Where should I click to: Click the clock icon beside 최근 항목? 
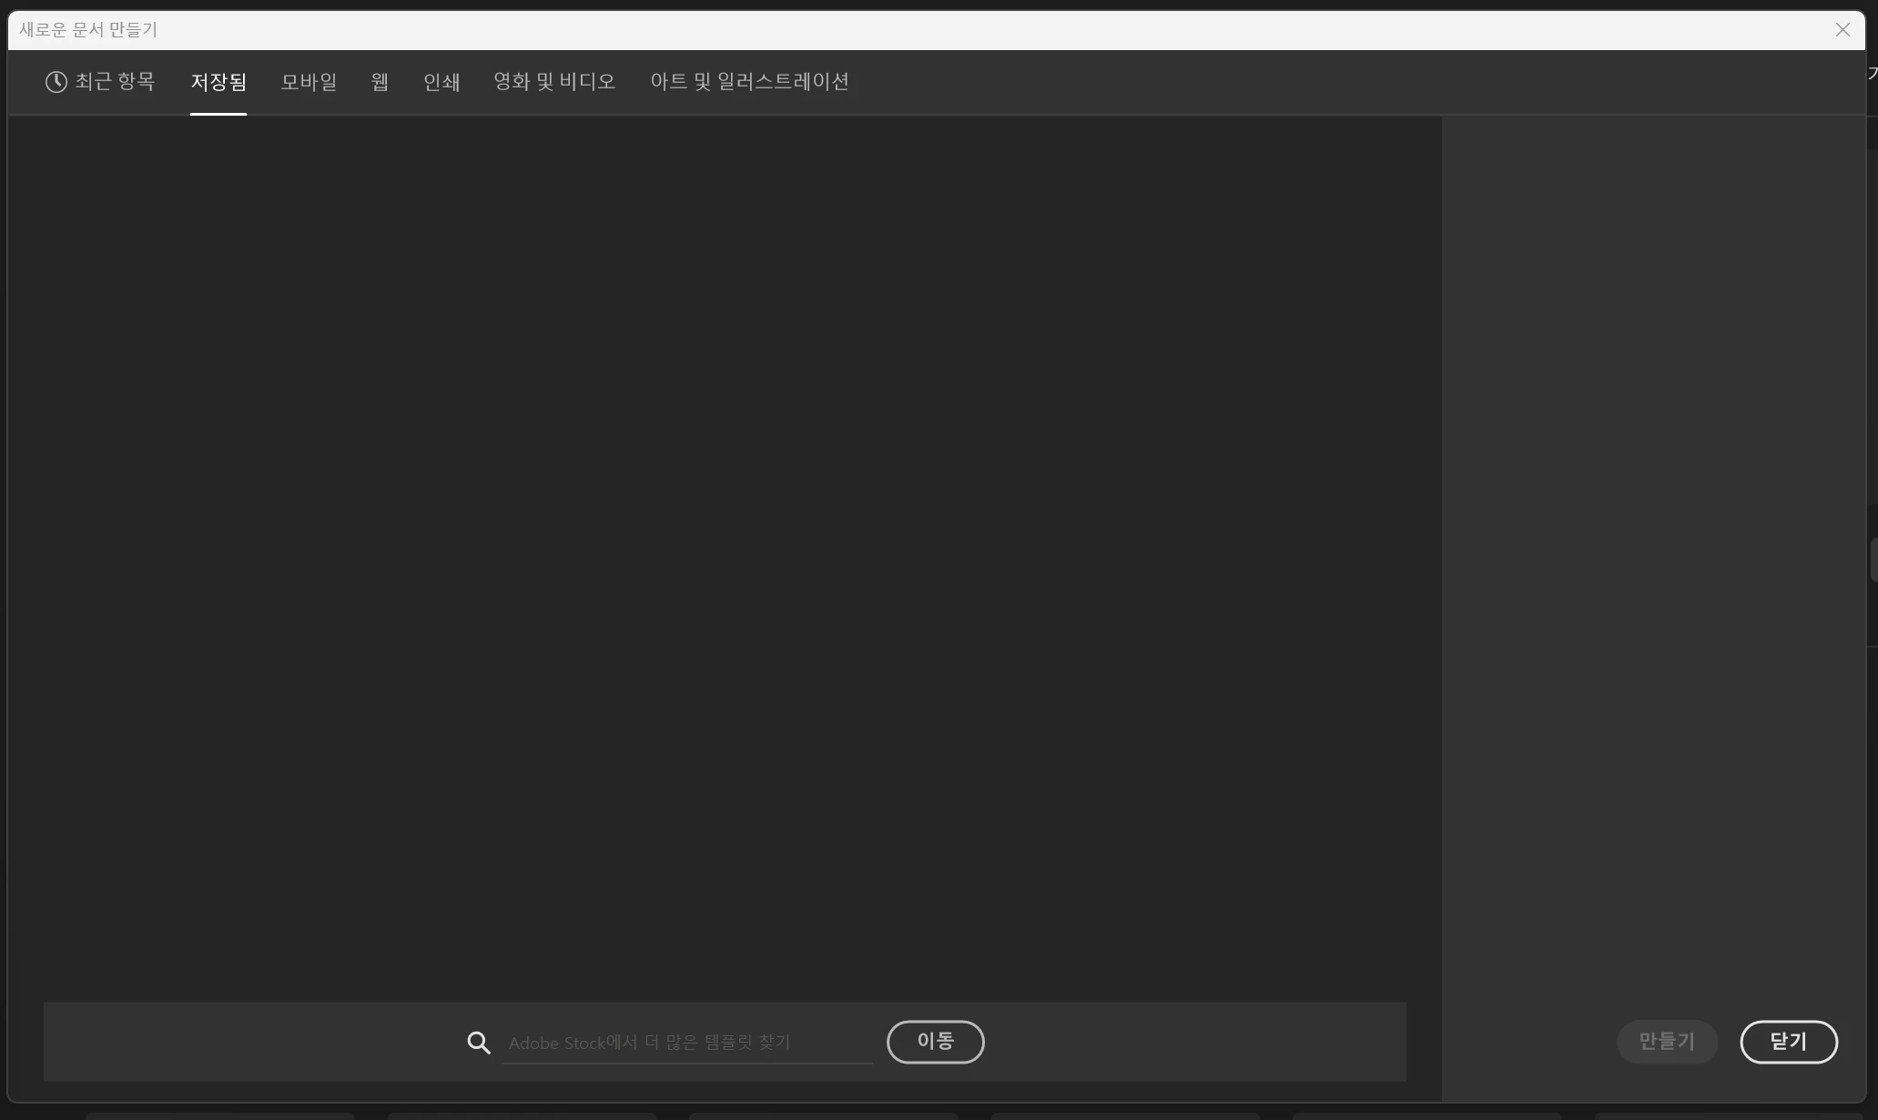click(56, 82)
